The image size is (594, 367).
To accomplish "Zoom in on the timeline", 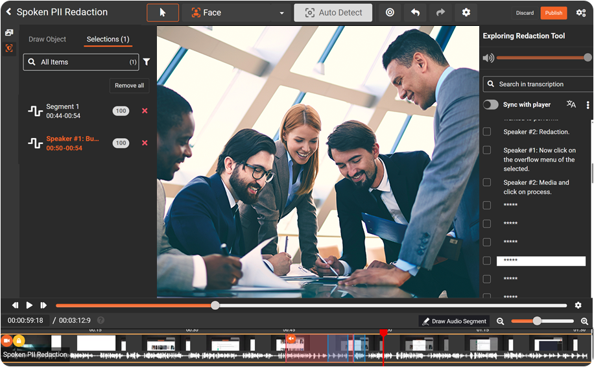I will pos(584,321).
